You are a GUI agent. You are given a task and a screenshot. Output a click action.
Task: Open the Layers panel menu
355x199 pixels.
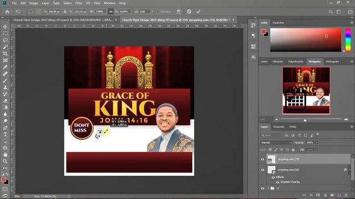click(352, 127)
